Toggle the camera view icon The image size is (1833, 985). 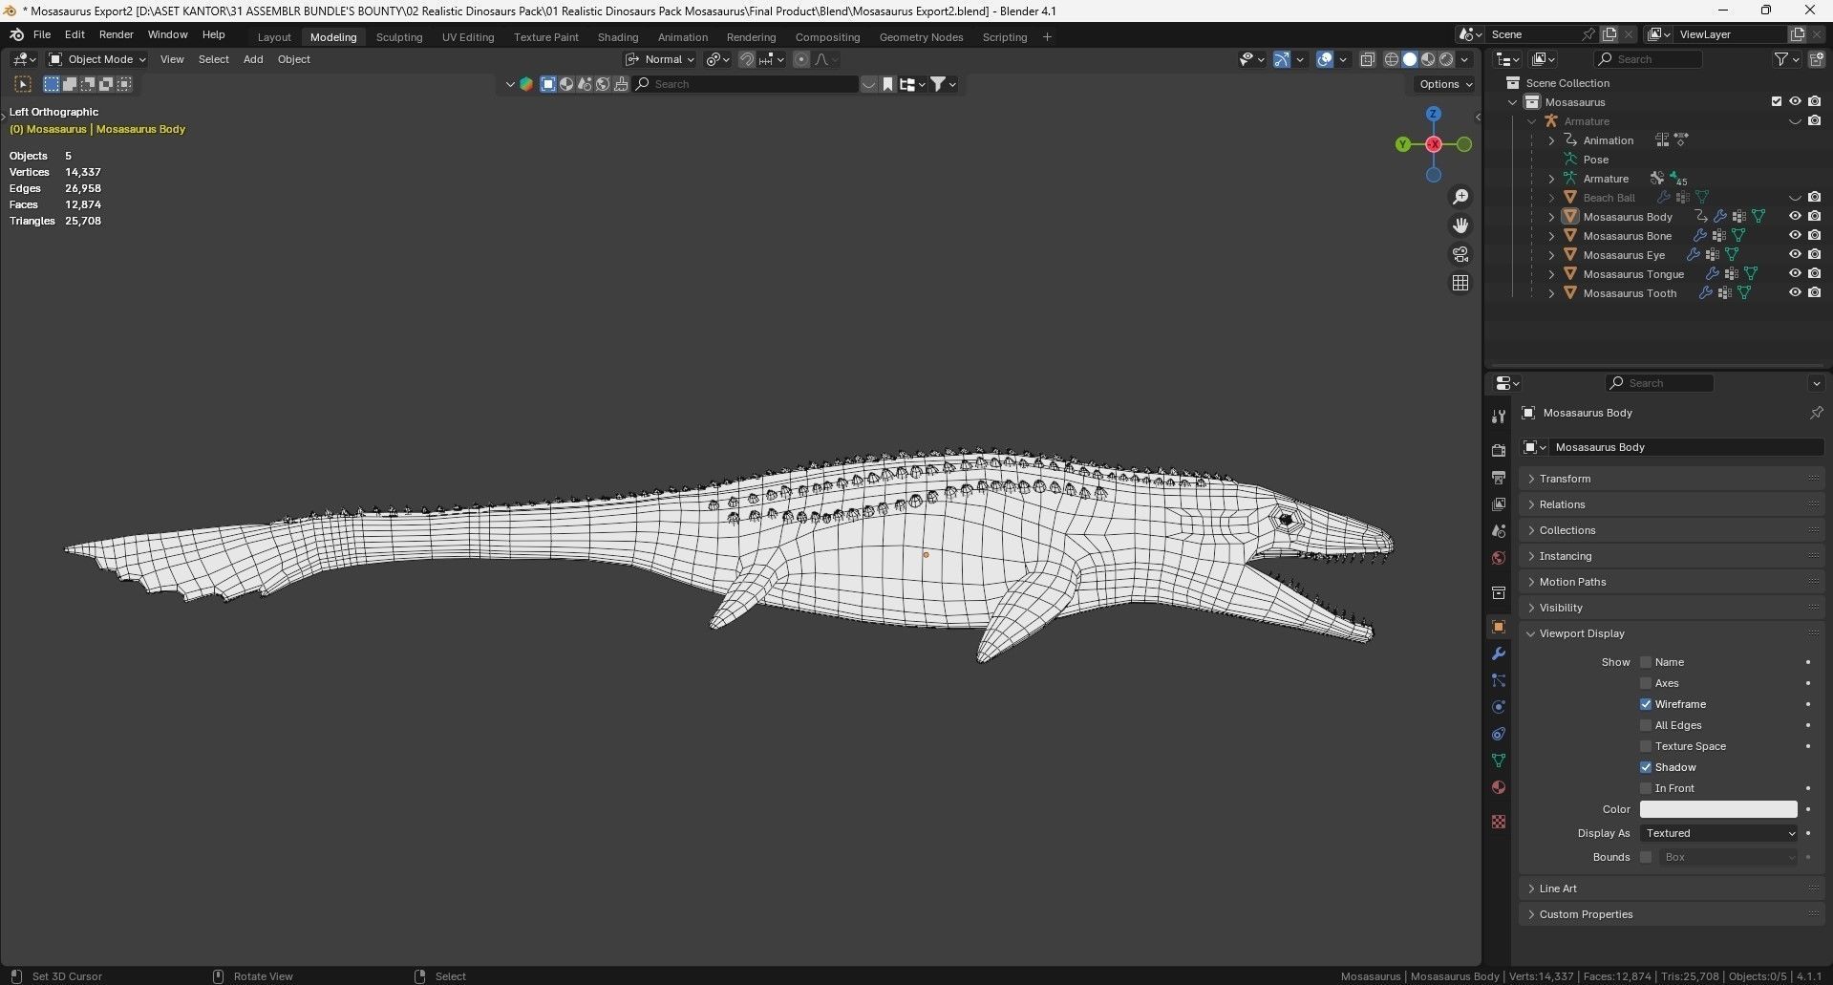pos(1460,254)
